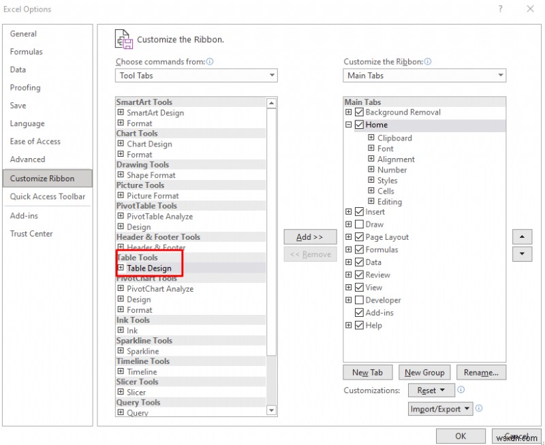Expand the Slicer node
This screenshot has height=445, width=545.
121,391
